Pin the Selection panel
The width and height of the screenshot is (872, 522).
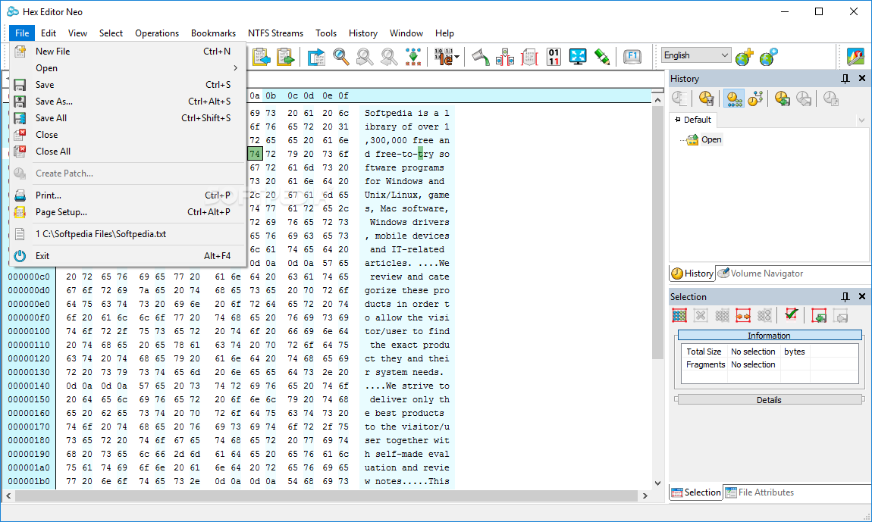click(x=845, y=296)
